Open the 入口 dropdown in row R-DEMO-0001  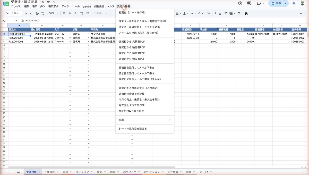coord(70,34)
